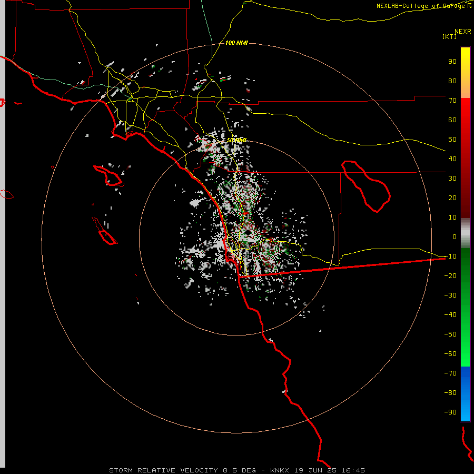Click the 10 value on velocity scale
The image size is (474, 474).
click(452, 218)
